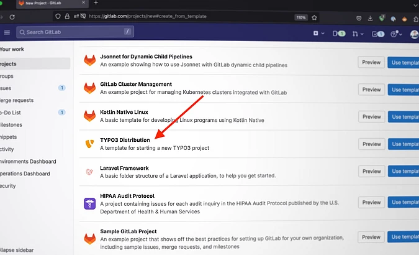Viewport: 419px width, 255px height.
Task: Click the hamburger menu icon in GitLab header
Action: click(x=7, y=32)
